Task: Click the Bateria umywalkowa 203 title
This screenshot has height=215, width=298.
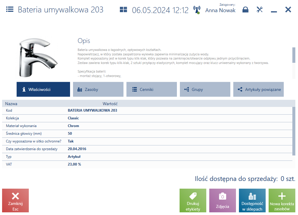Action: click(x=61, y=10)
